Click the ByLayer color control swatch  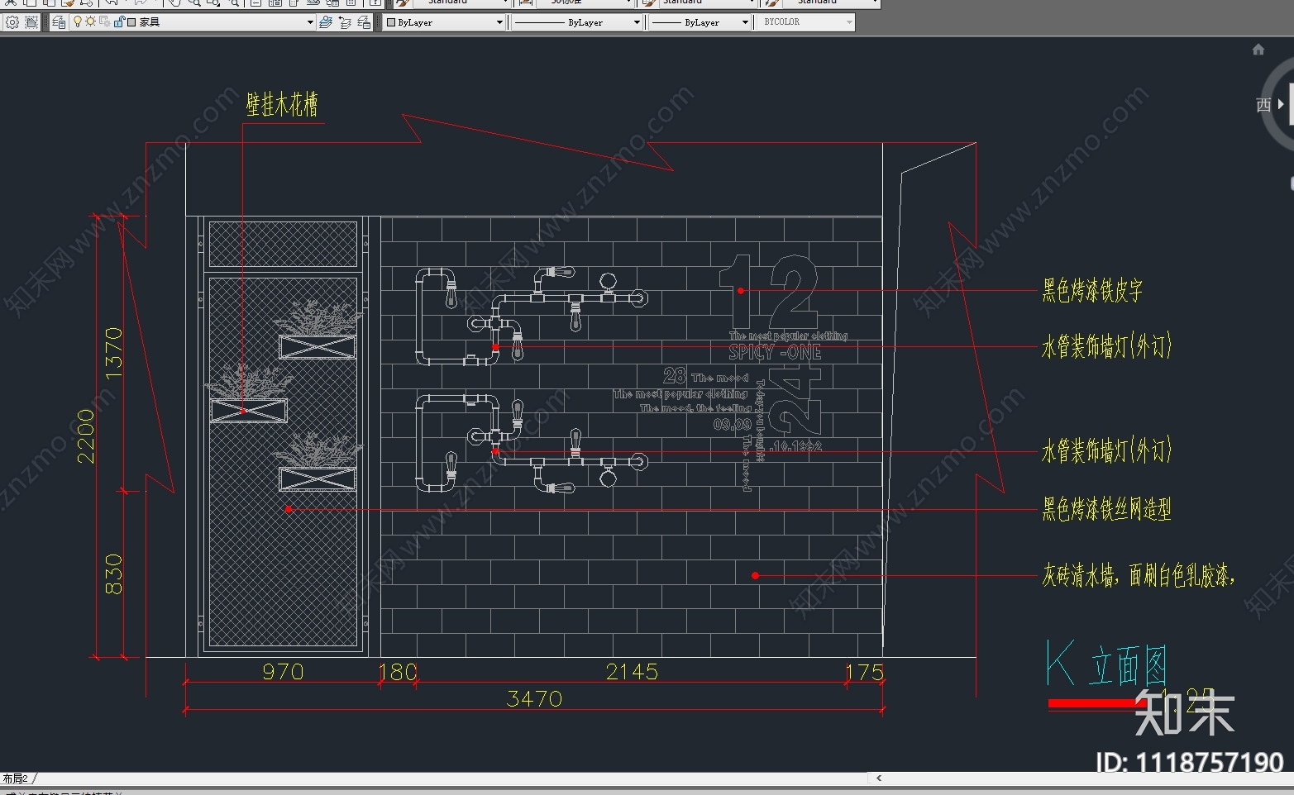coord(391,22)
